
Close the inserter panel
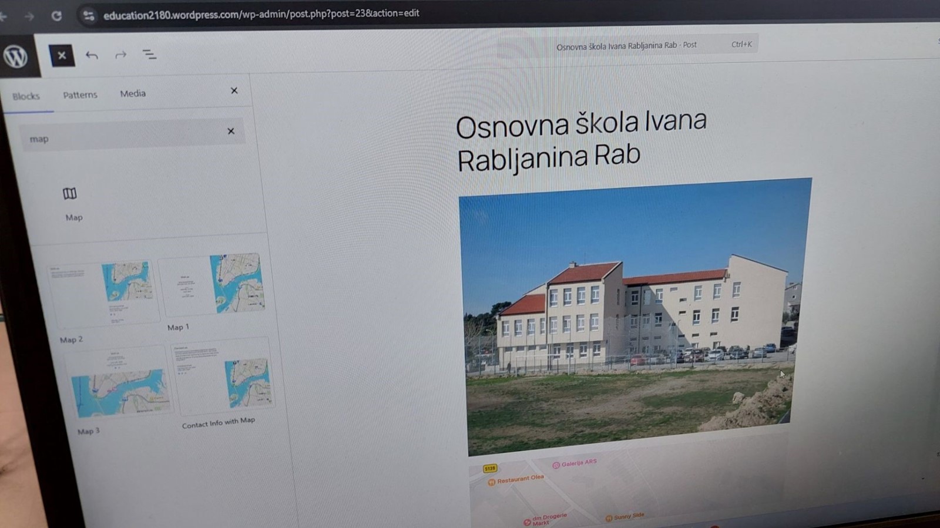pyautogui.click(x=234, y=90)
